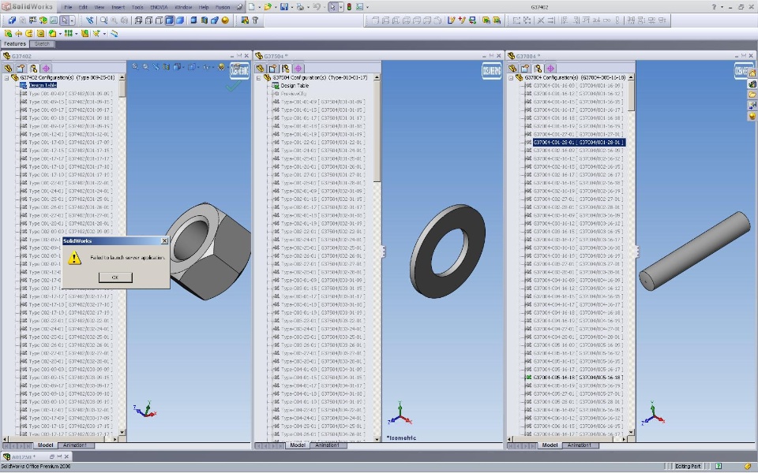This screenshot has width=758, height=473.
Task: Open FeatureManager tab in G37402 window
Action: click(8, 69)
